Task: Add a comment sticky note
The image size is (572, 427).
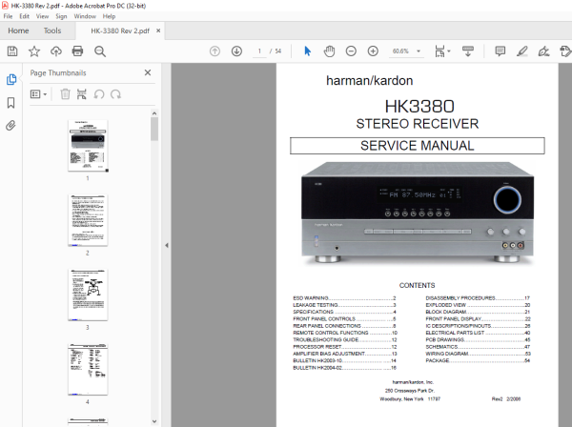Action: pyautogui.click(x=500, y=51)
